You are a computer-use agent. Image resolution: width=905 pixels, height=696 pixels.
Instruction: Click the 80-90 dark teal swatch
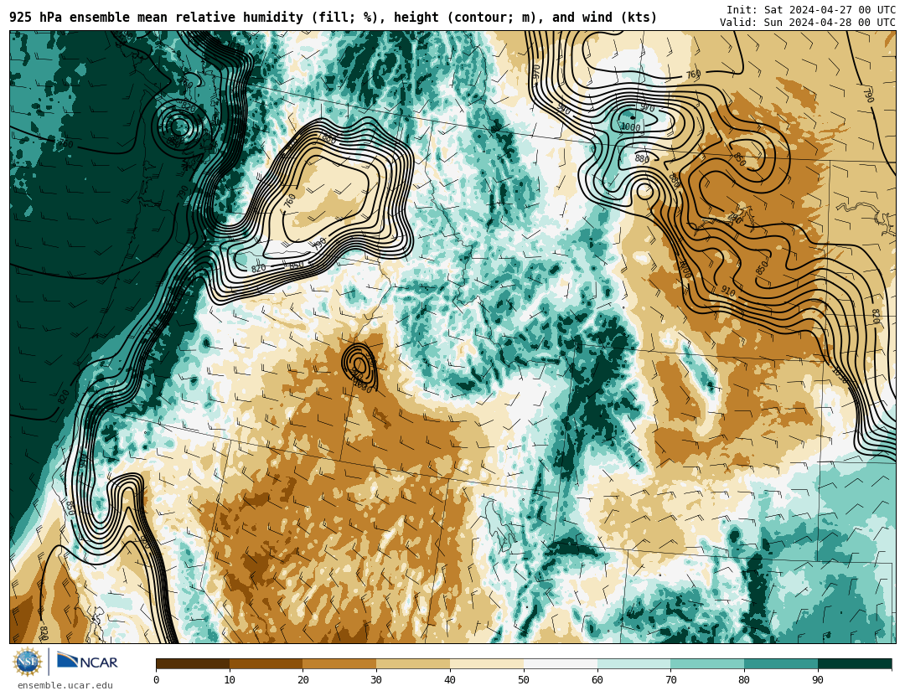[x=781, y=664]
